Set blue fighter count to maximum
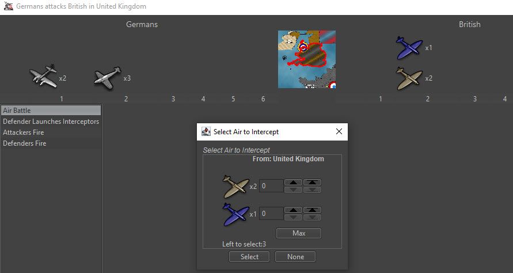 [312, 210]
